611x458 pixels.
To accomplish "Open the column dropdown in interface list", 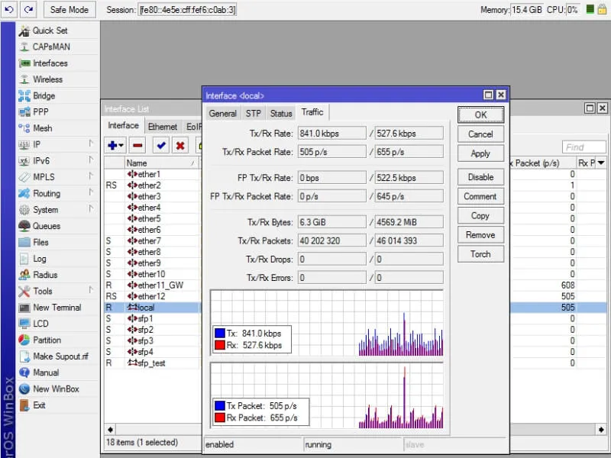I will pos(600,163).
